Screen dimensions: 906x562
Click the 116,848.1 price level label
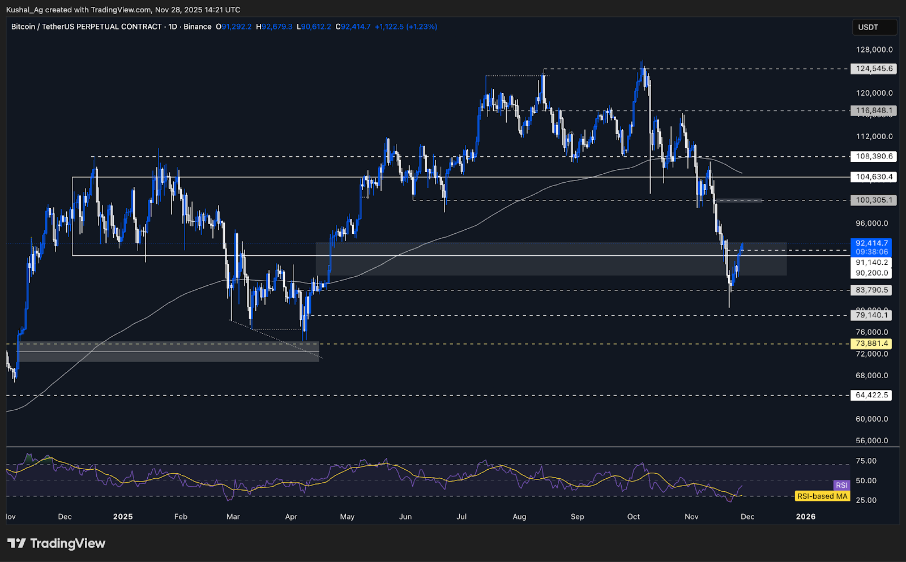tap(874, 110)
